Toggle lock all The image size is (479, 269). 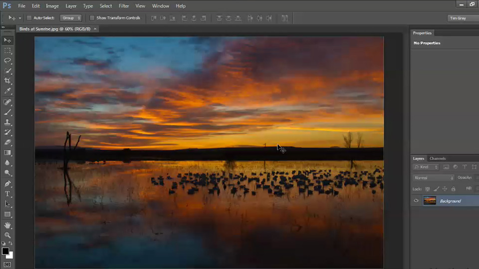coord(454,189)
